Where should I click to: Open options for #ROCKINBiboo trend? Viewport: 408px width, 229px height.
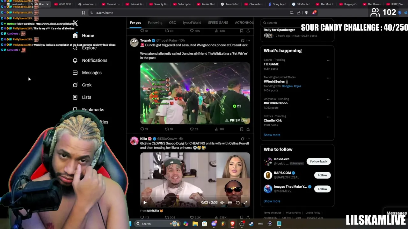pyautogui.click(x=329, y=100)
